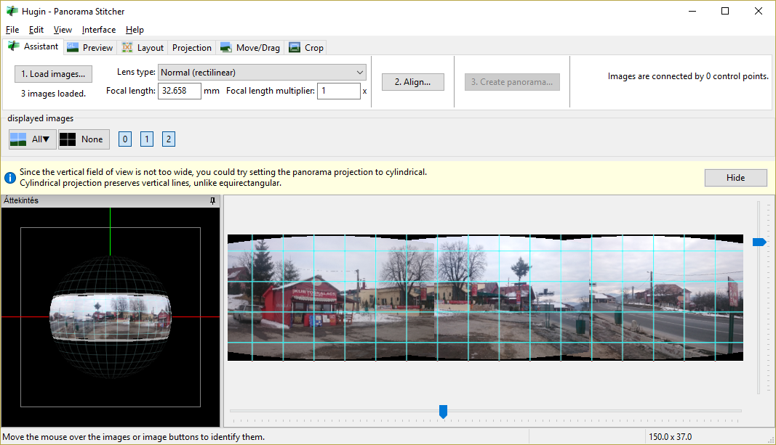Click the Preview tab icon
This screenshot has width=776, height=445.
click(x=73, y=48)
